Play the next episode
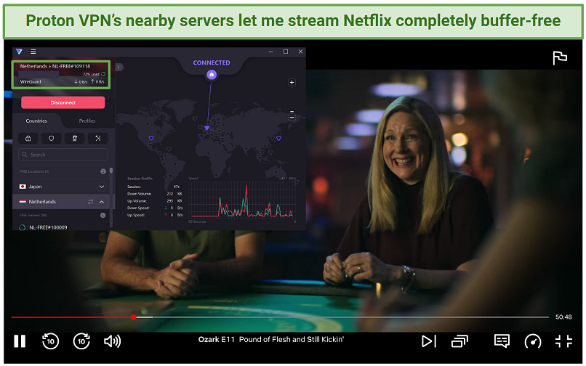This screenshot has width=586, height=366. 429,341
